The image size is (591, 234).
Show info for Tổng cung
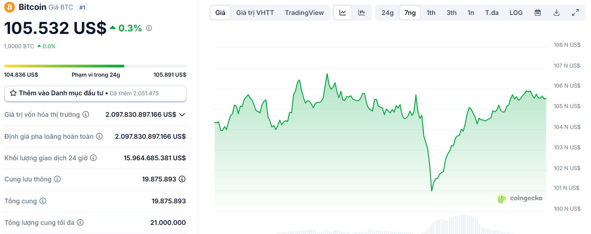[x=43, y=201]
